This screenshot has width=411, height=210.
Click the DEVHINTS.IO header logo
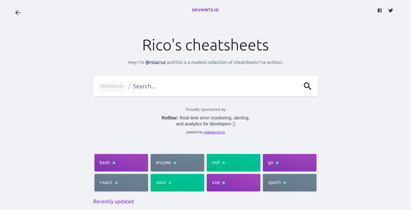click(205, 10)
